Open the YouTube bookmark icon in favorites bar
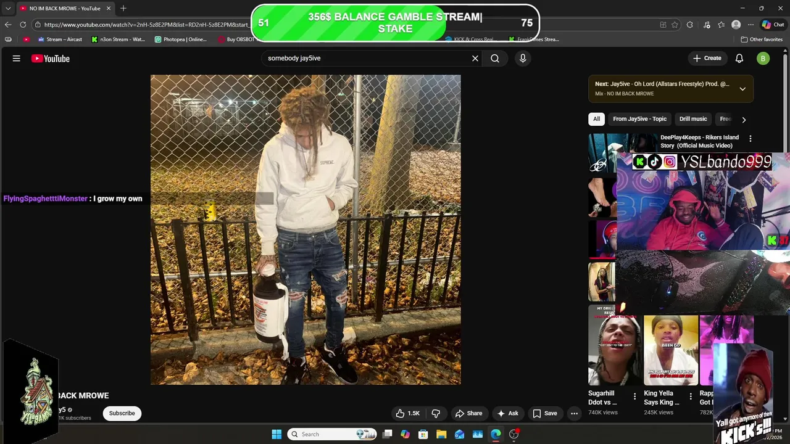The width and height of the screenshot is (790, 444). (26, 39)
